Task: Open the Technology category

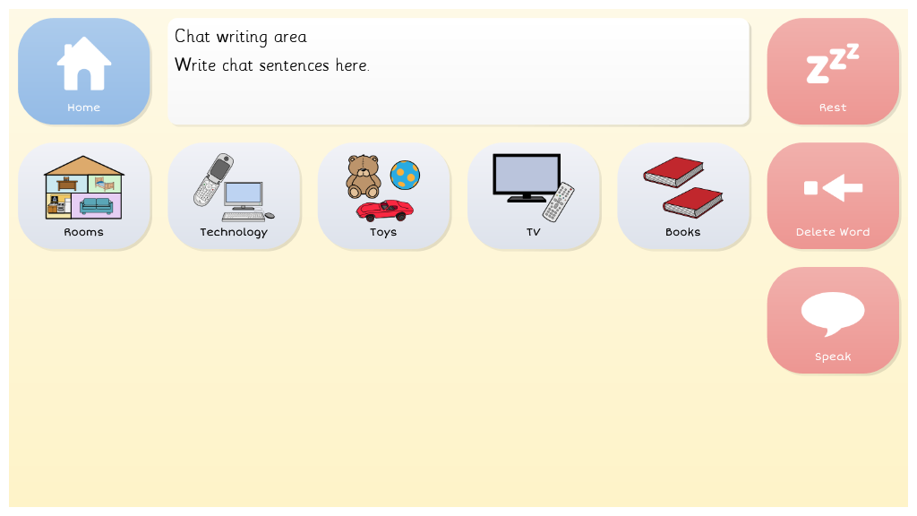Action: point(234,196)
